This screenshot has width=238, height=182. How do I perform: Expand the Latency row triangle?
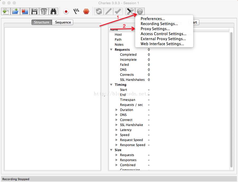click(116, 130)
